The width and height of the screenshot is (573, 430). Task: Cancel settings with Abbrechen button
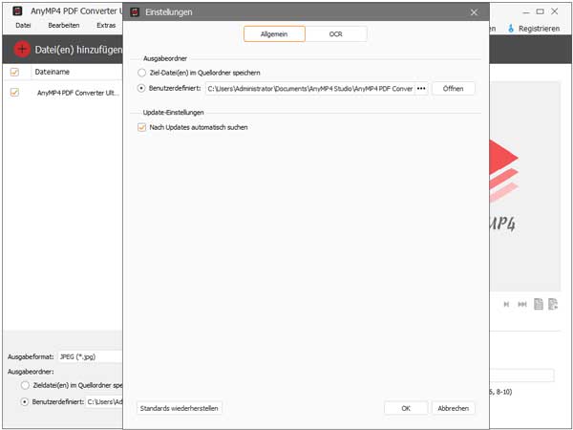point(453,408)
